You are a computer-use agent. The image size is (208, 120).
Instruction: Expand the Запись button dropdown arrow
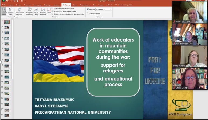click(x=49, y=14)
